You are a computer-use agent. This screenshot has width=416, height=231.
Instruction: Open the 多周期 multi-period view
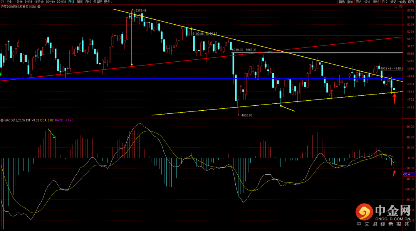[x=97, y=2]
